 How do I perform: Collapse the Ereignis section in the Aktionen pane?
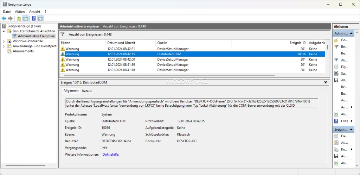pos(351,130)
